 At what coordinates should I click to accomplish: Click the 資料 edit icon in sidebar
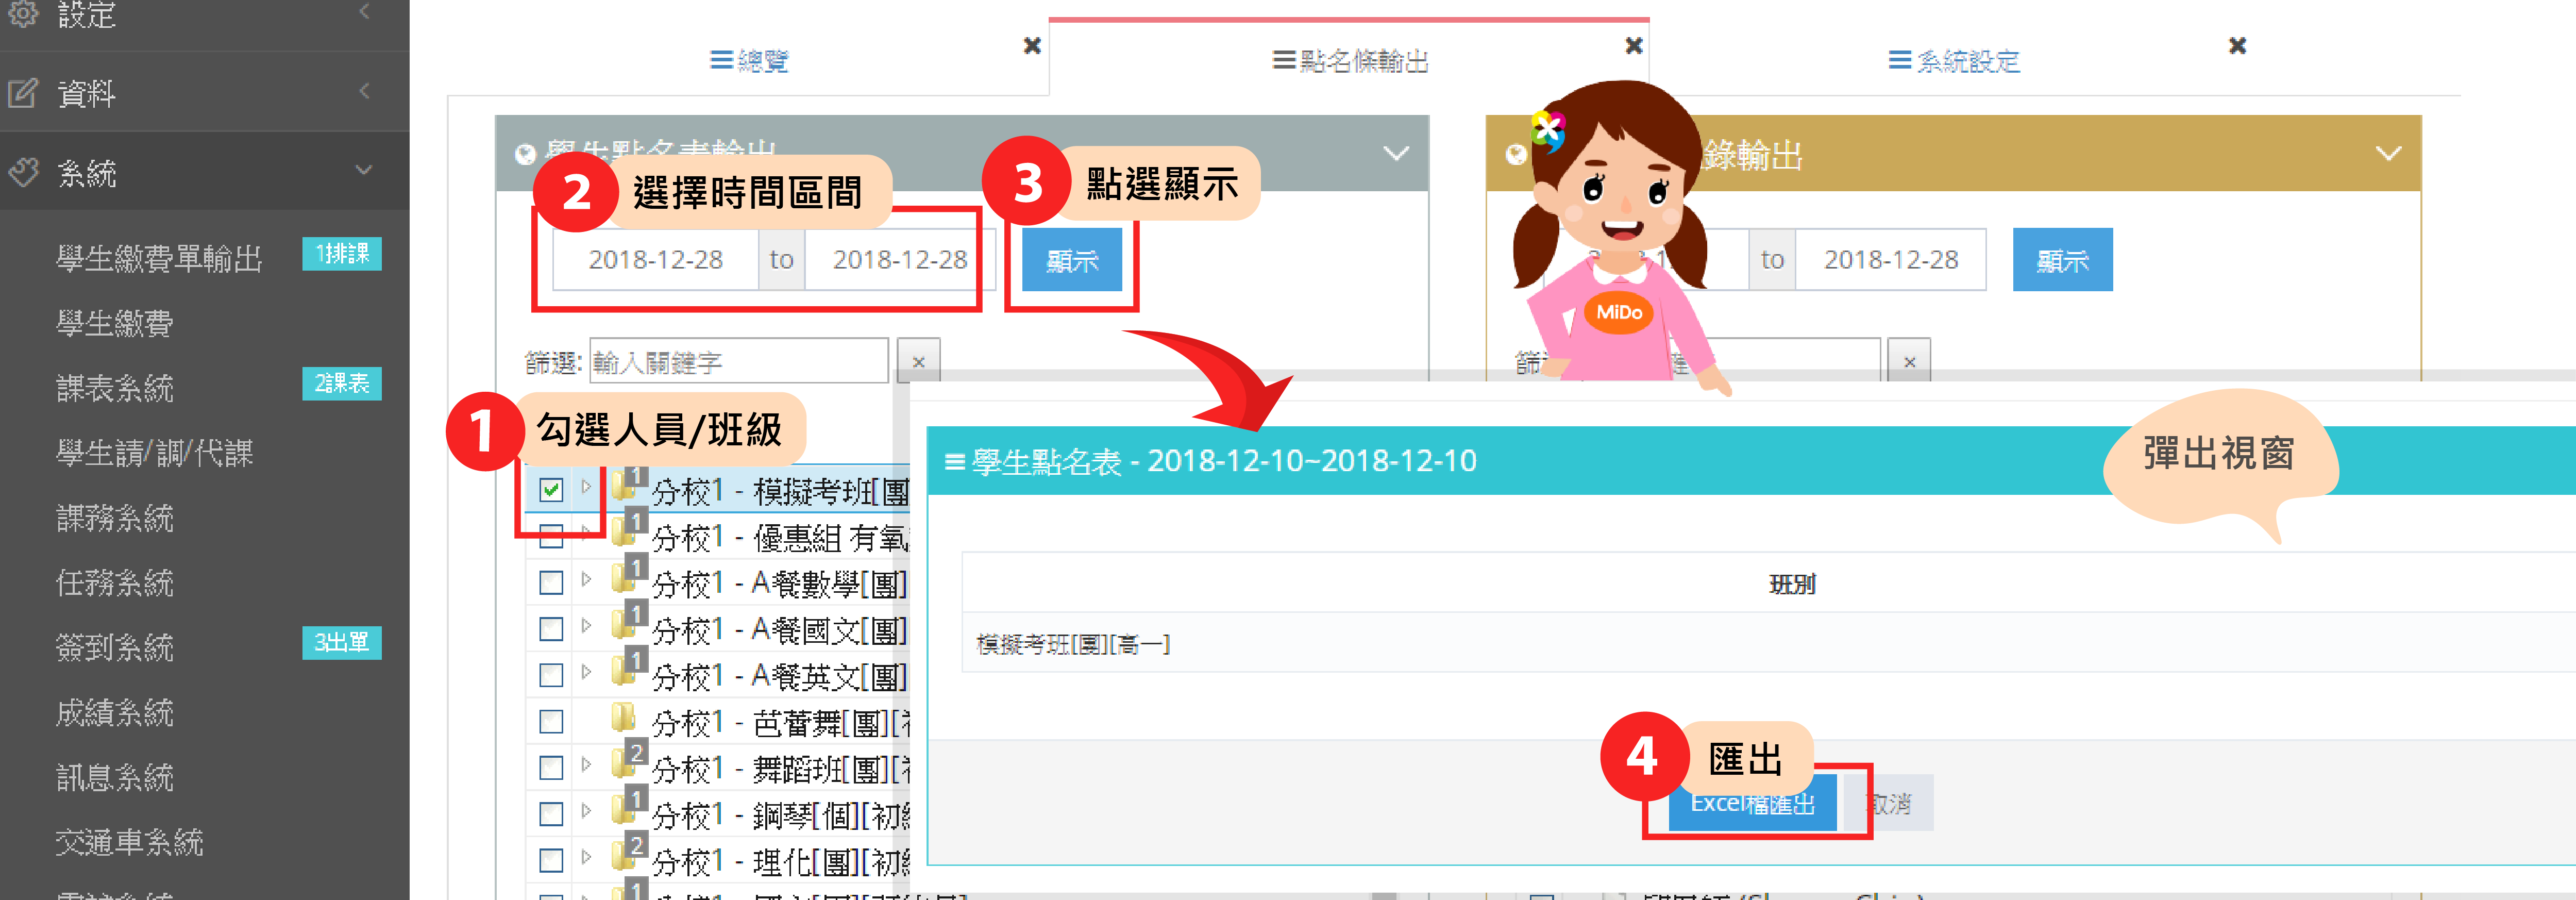click(x=22, y=93)
